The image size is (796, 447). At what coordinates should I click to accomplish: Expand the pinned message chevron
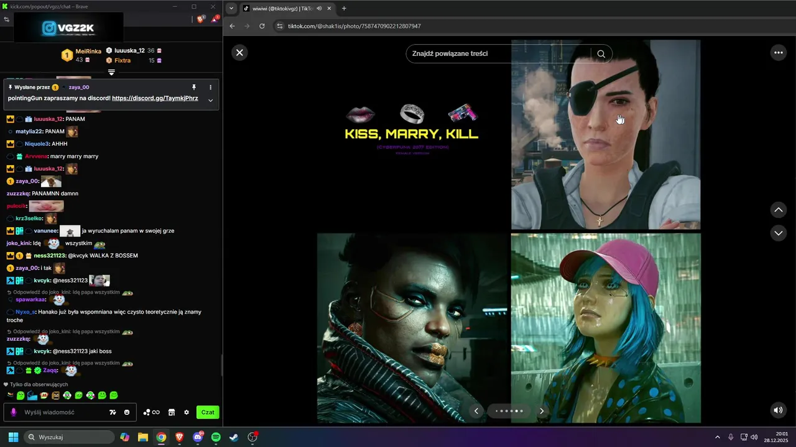pos(211,101)
